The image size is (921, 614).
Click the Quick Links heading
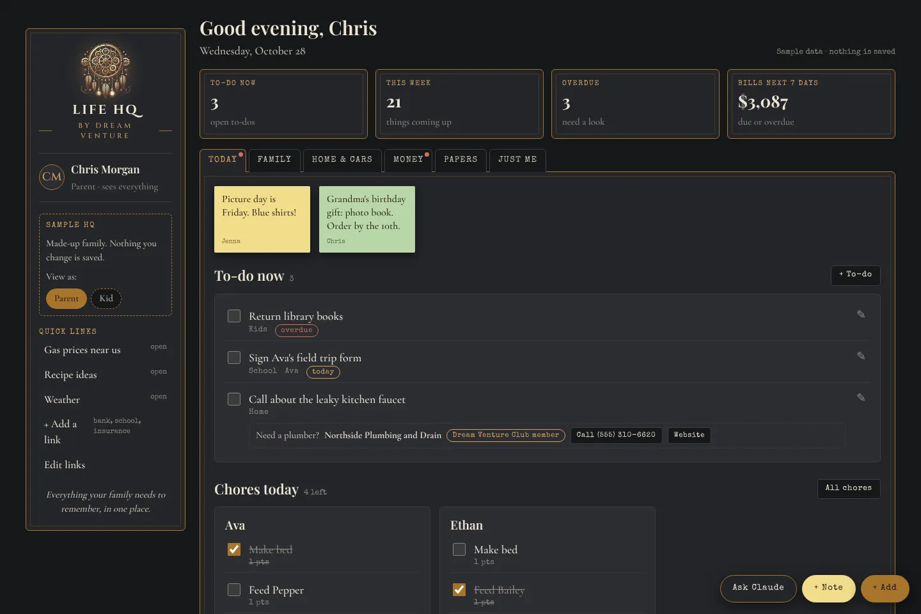(68, 331)
